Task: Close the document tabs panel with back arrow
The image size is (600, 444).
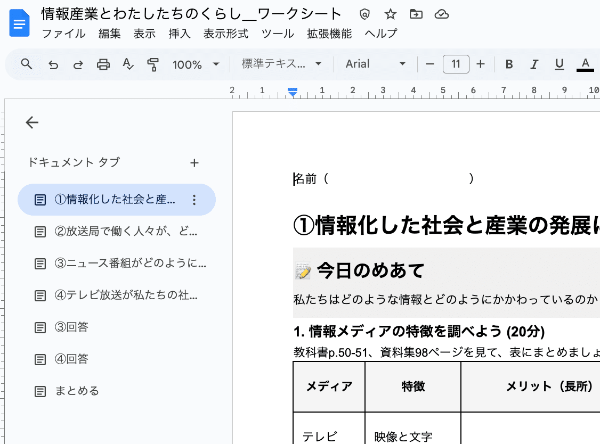Action: pyautogui.click(x=32, y=122)
